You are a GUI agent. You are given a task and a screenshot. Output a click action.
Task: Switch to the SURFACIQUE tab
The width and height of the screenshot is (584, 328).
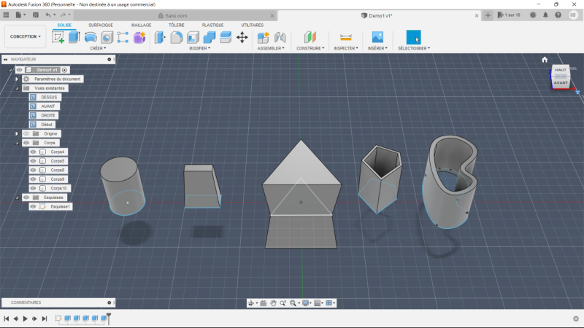point(101,25)
